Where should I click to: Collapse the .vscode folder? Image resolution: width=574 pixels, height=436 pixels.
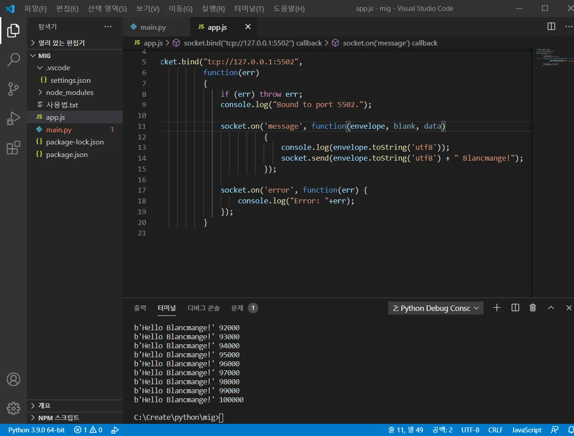coord(58,67)
